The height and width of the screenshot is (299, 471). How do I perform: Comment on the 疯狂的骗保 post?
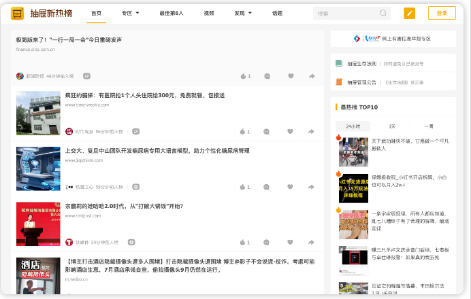coord(266,132)
